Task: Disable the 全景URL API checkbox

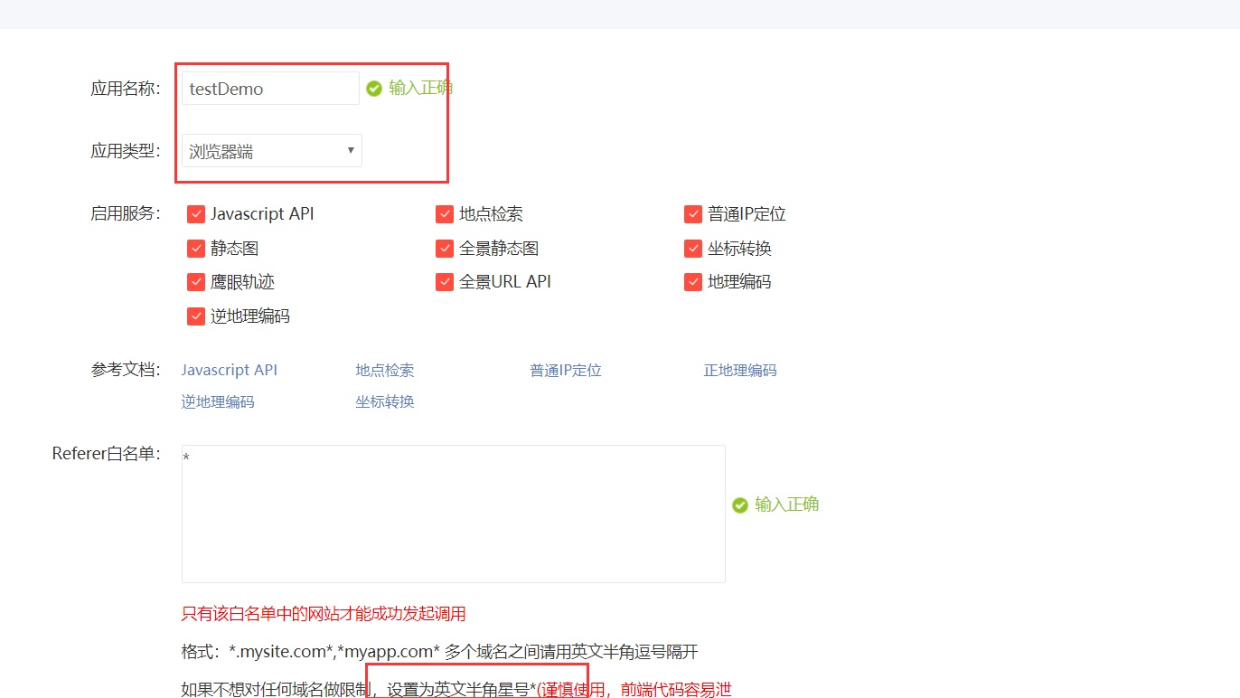Action: [x=445, y=282]
